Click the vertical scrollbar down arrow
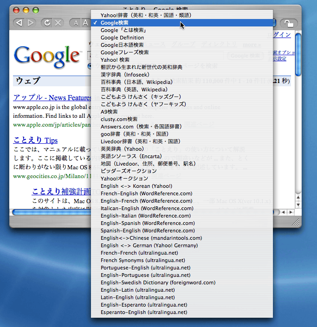317x327 pixels. [298, 205]
